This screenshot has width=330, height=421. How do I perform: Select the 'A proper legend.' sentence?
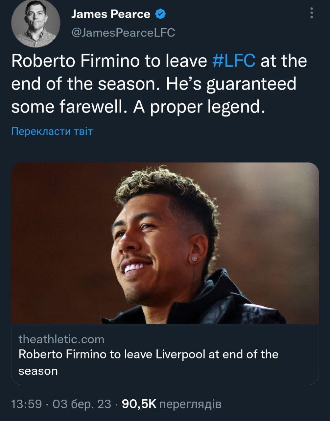pos(199,107)
